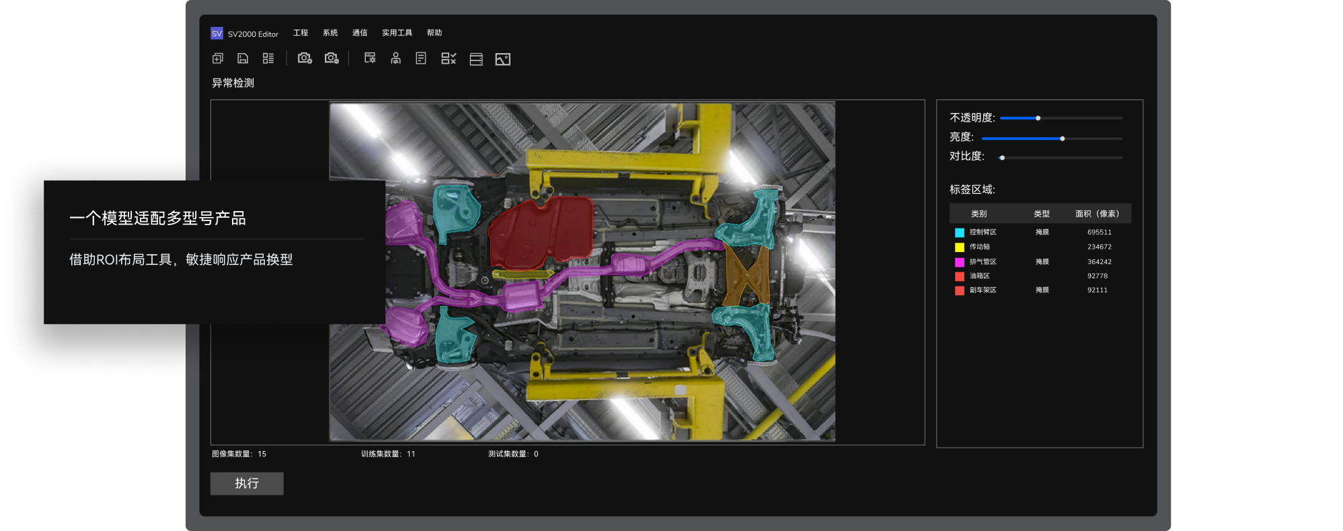1343x531 pixels.
Task: Click the image picture icon in toolbar
Action: [502, 59]
